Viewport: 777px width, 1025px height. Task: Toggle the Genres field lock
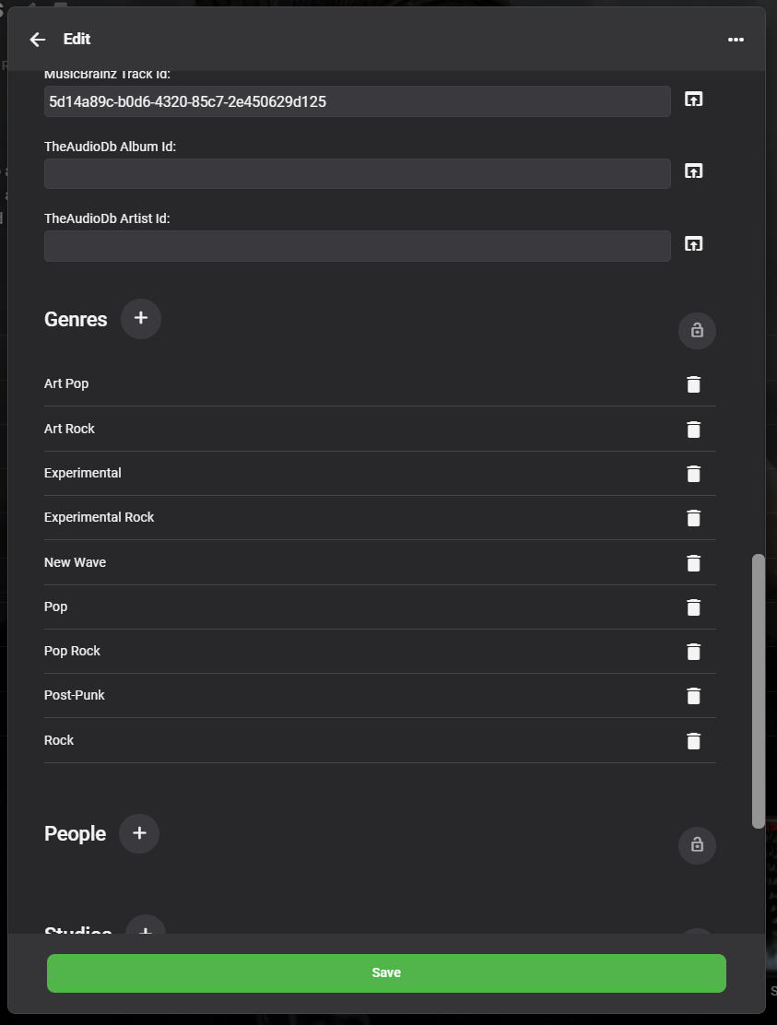click(x=697, y=330)
